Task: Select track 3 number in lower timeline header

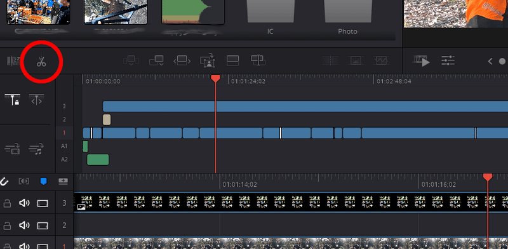Action: [64, 203]
